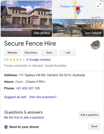Get Directions to Secure Fence Hire
Viewport: 104px width, 134px height.
tap(31, 53)
